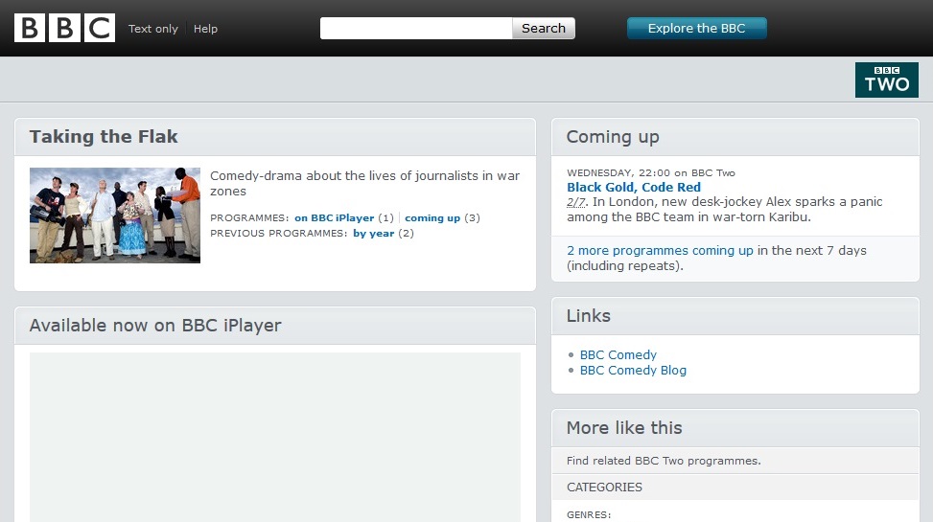Click the iPlayer embedded player area
Screen dimensions: 933x522
pyautogui.click(x=275, y=437)
